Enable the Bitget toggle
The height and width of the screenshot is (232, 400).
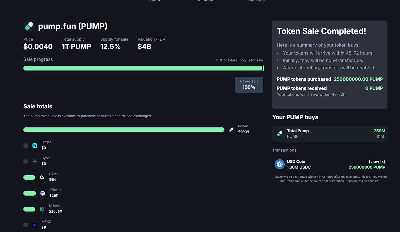(25, 145)
